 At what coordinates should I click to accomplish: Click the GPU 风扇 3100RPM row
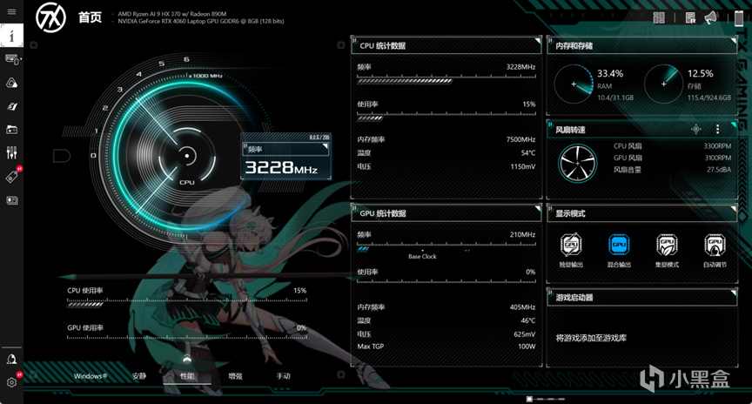pyautogui.click(x=673, y=158)
